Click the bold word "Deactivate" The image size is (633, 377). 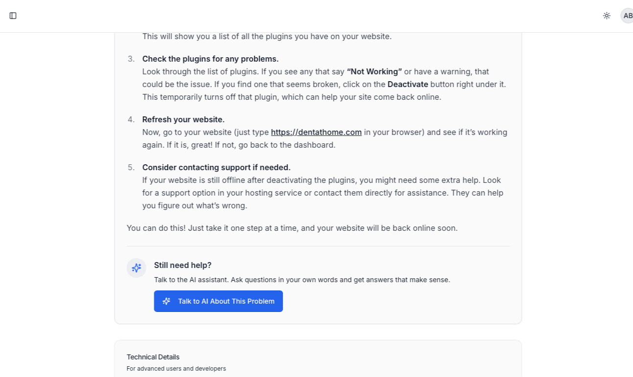coord(408,84)
